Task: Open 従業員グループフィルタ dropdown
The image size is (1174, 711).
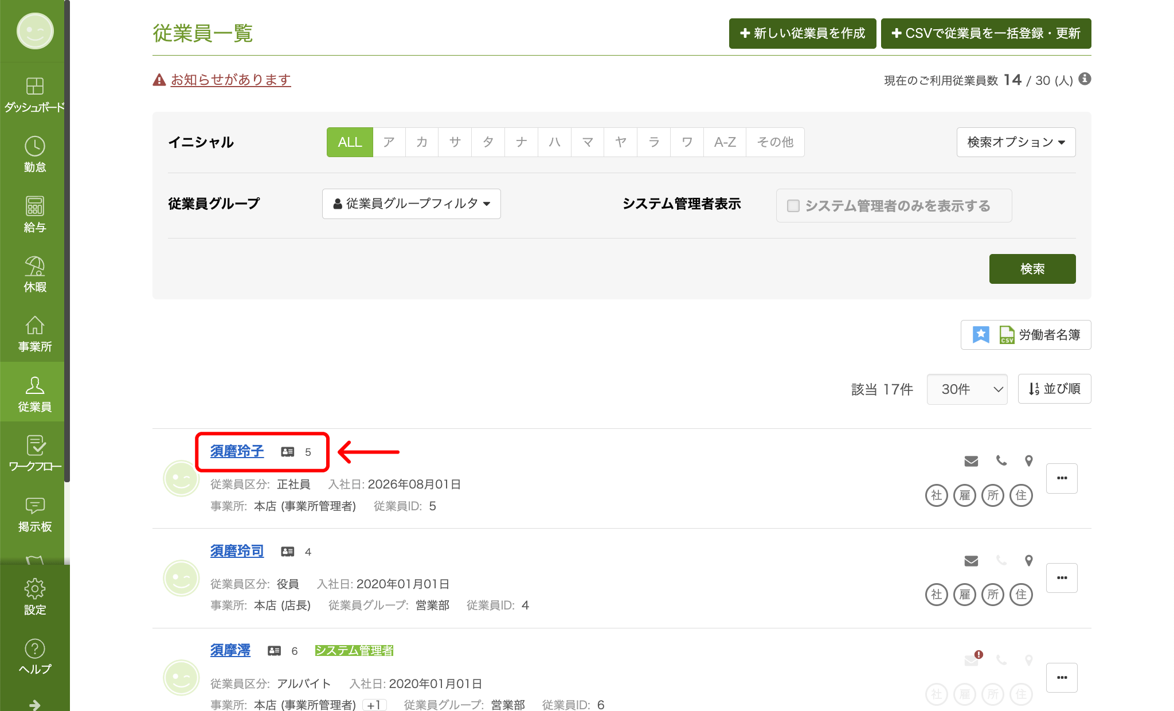Action: click(412, 204)
